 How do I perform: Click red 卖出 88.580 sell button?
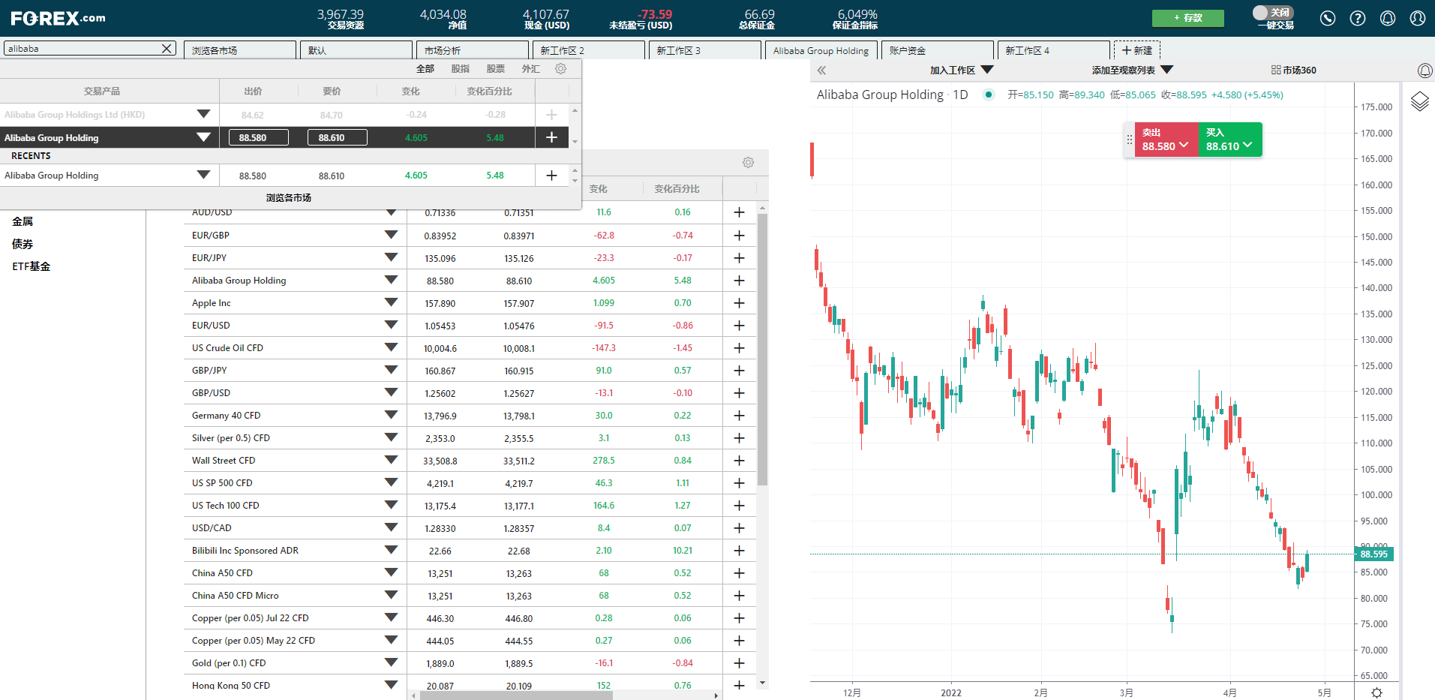(x=1166, y=140)
